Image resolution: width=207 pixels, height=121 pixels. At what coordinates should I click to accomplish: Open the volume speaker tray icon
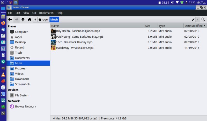(172, 2)
